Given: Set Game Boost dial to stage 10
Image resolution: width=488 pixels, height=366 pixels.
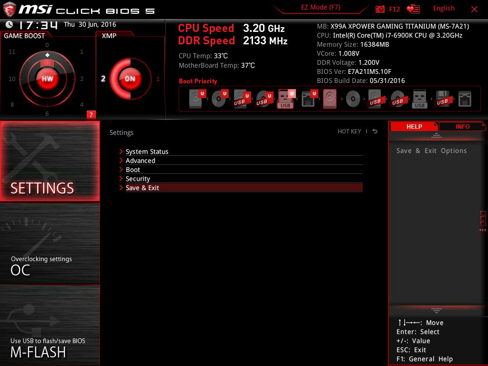Looking at the screenshot, I should tap(12, 79).
